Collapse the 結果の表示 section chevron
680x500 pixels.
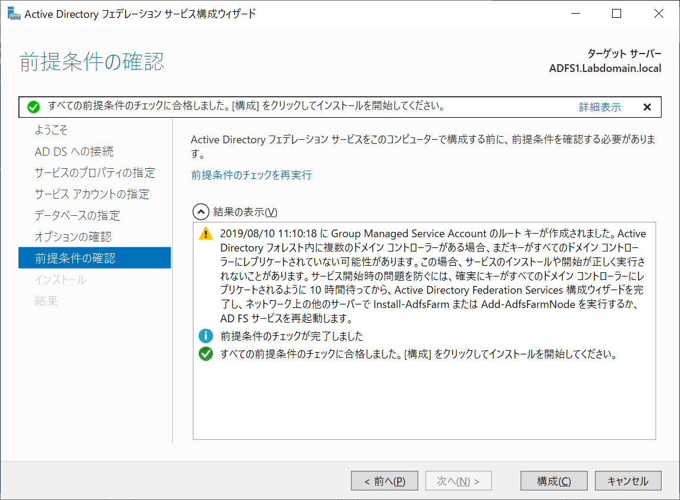[201, 212]
